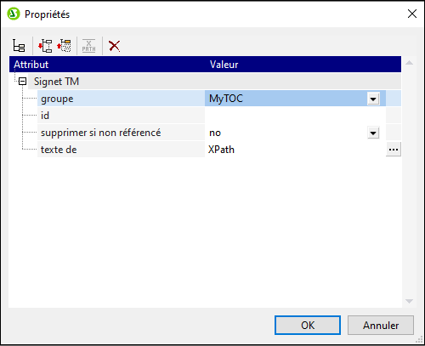Open the supprimer si non référencé dropdown
Screen dimensions: 425x346
click(x=373, y=133)
